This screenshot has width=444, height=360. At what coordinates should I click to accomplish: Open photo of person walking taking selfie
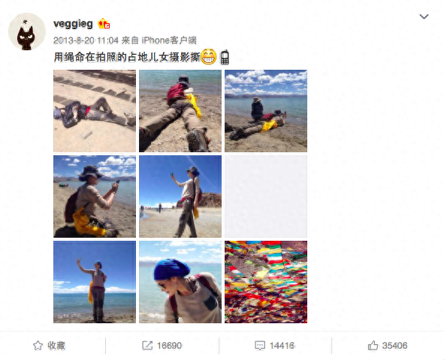(x=180, y=196)
